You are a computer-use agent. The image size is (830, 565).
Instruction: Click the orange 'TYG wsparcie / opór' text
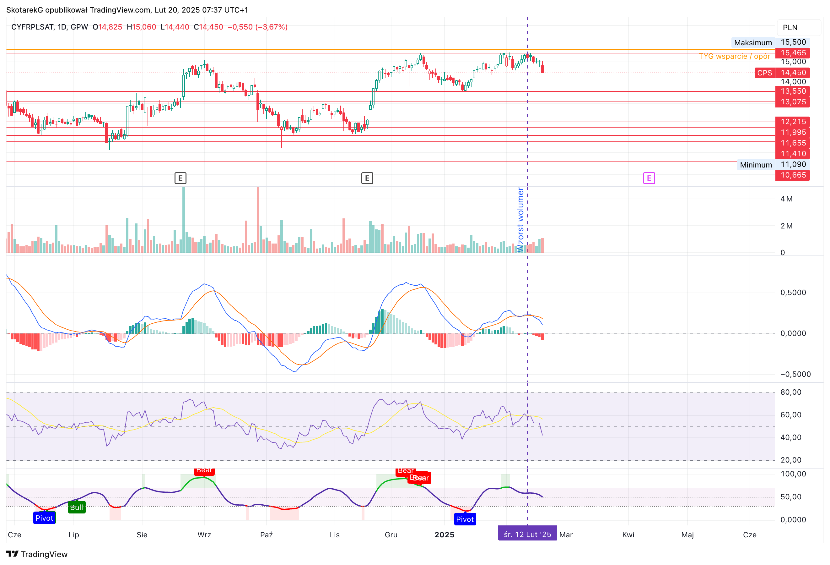click(734, 57)
